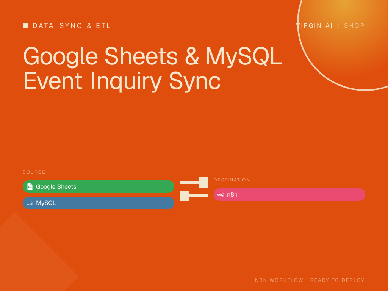Click 'N8N WORKFLOW · READY TO DEPLOY' footer text

(x=310, y=280)
